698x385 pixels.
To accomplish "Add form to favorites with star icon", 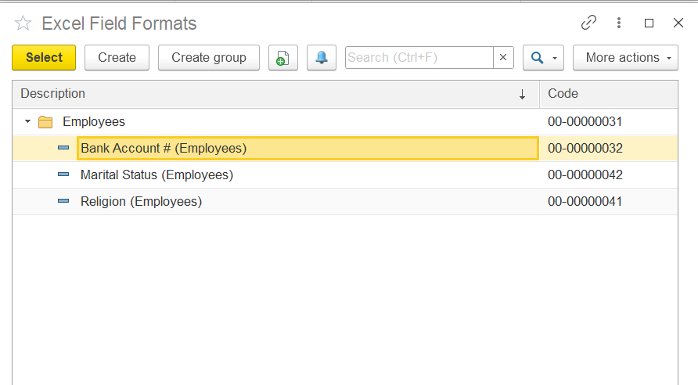I will [23, 23].
